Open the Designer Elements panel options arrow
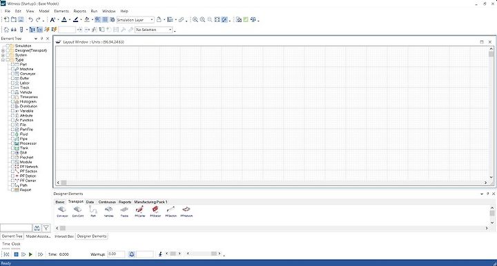 pyautogui.click(x=482, y=194)
